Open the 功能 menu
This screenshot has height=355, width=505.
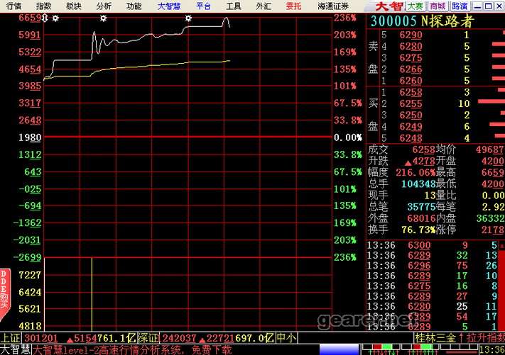pos(134,6)
